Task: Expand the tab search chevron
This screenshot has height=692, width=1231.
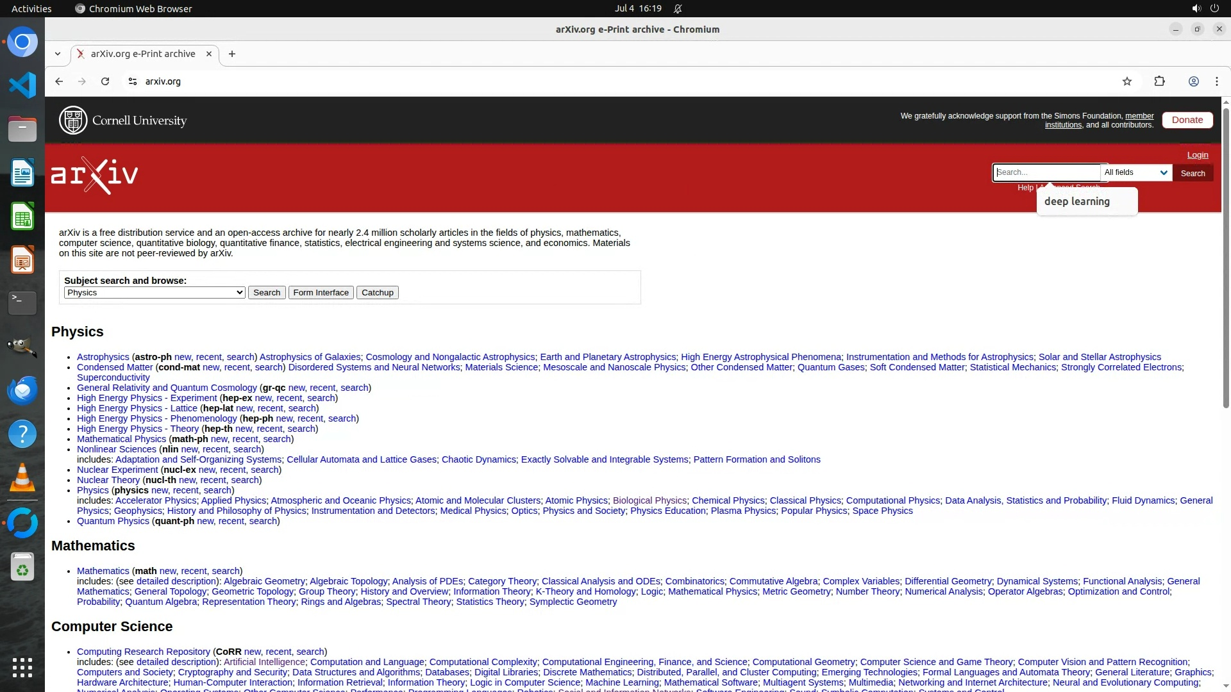Action: 58,54
